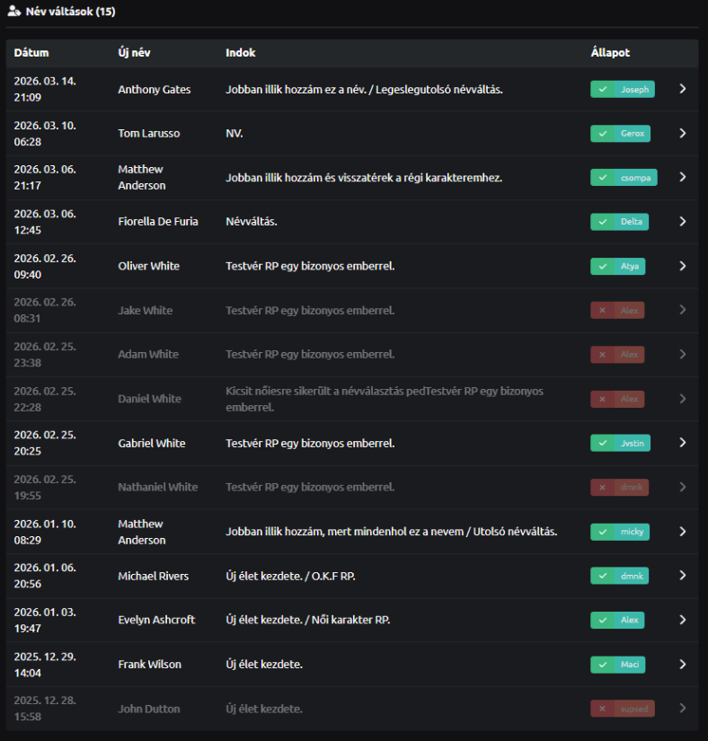708x741 pixels.
Task: Click the checkmark on Jvstin status badge
Action: click(x=603, y=443)
